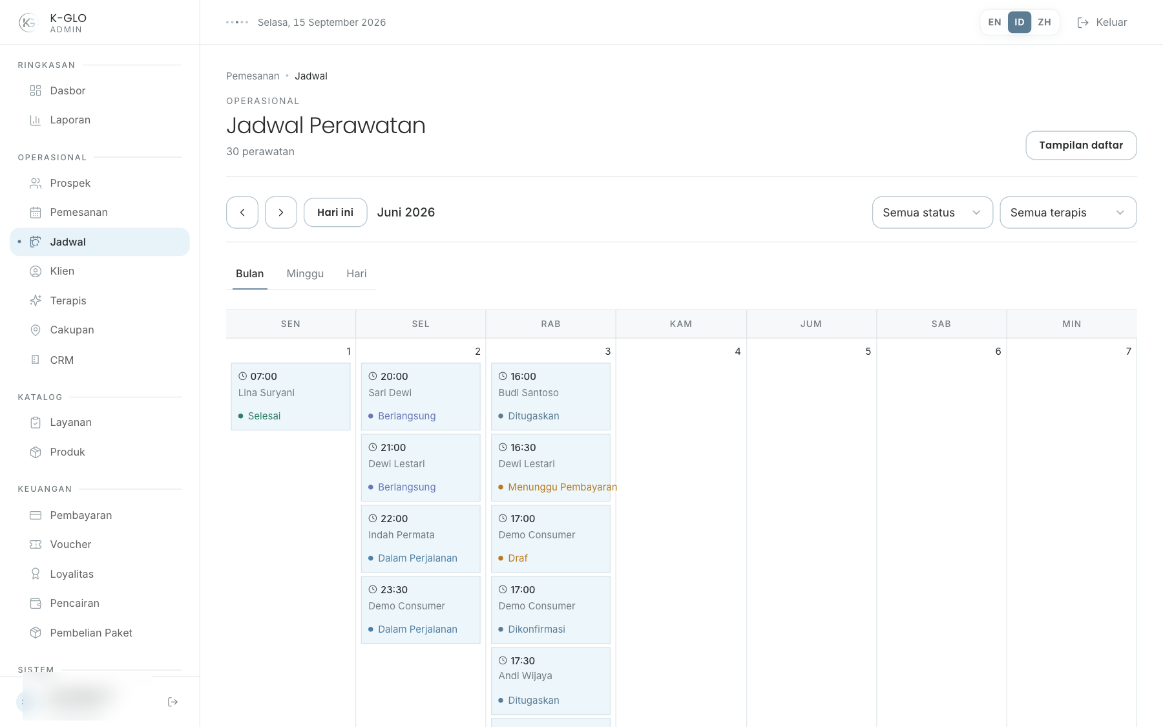Image resolution: width=1163 pixels, height=727 pixels.
Task: Click the CRM building icon
Action: point(36,360)
